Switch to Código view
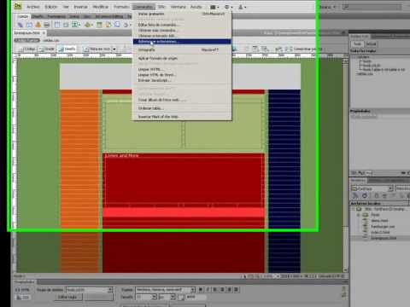410x307 pixels. point(28,49)
